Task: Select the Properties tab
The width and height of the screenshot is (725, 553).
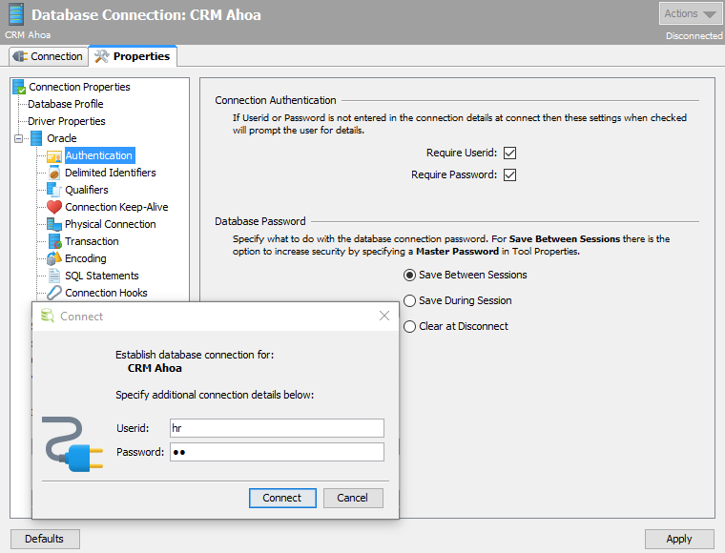Action: tap(133, 56)
